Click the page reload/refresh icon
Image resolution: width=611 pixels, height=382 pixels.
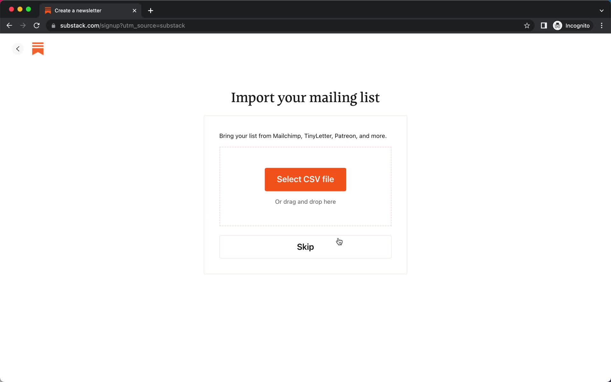click(37, 25)
